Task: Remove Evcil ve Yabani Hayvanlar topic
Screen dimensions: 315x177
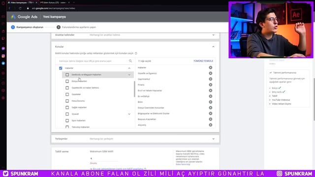Action: 210,90
